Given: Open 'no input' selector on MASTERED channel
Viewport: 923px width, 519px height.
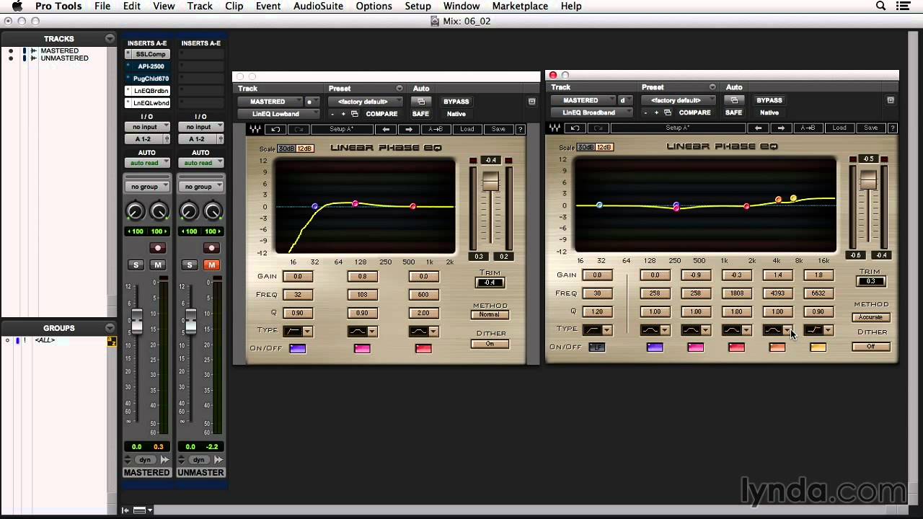Looking at the screenshot, I should tap(147, 127).
